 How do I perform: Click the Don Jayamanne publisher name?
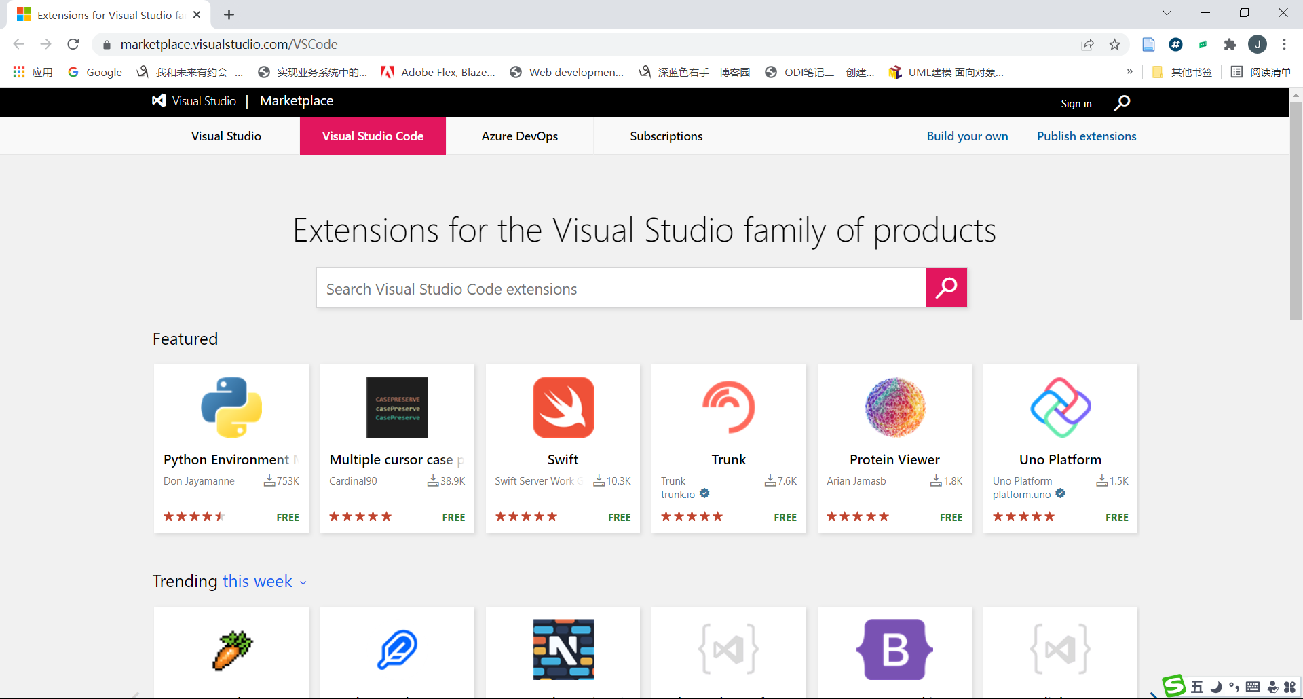click(x=199, y=480)
